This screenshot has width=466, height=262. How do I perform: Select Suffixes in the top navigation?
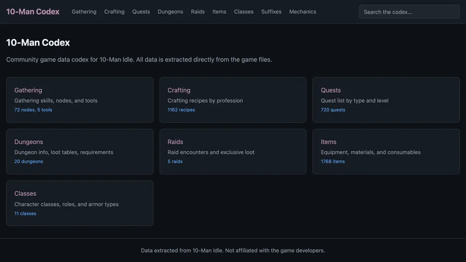pos(271,11)
